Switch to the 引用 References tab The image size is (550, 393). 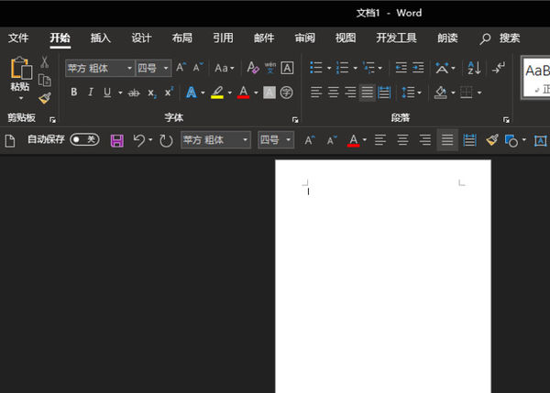[x=223, y=38]
